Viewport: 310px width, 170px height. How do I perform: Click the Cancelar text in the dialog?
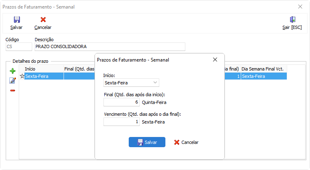tap(190, 142)
